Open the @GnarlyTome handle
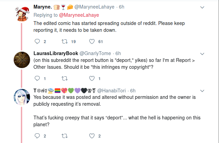The image size is (219, 143). tap(95, 53)
